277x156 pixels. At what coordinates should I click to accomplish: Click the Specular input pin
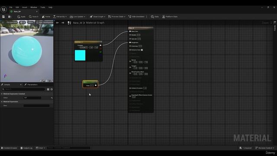[x=130, y=39]
